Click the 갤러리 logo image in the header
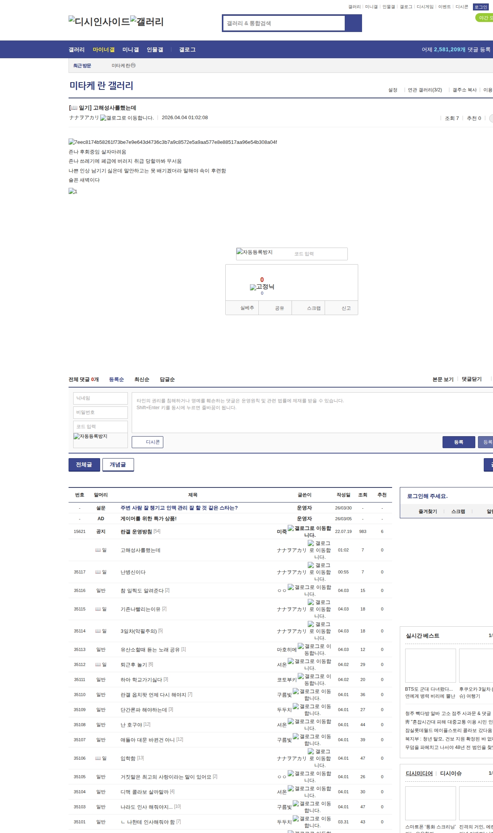Viewport: 493px width, 833px height. point(147,21)
